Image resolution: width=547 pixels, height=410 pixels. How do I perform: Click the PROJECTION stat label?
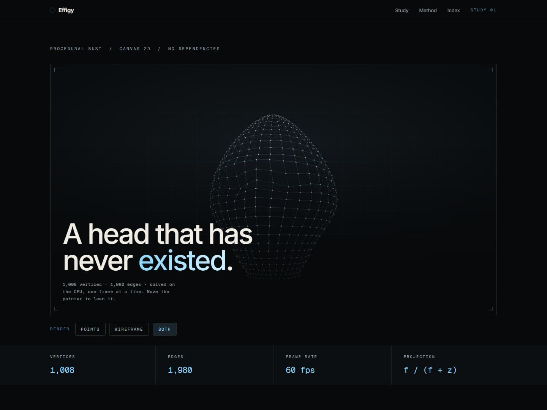419,357
